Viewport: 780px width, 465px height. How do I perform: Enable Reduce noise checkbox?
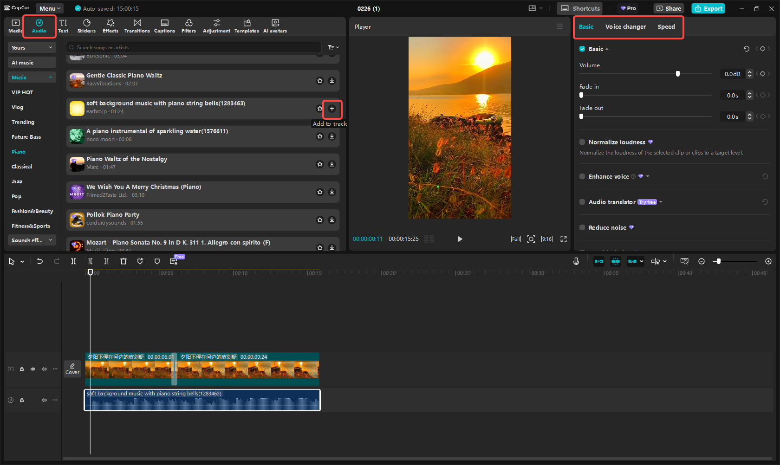point(582,227)
